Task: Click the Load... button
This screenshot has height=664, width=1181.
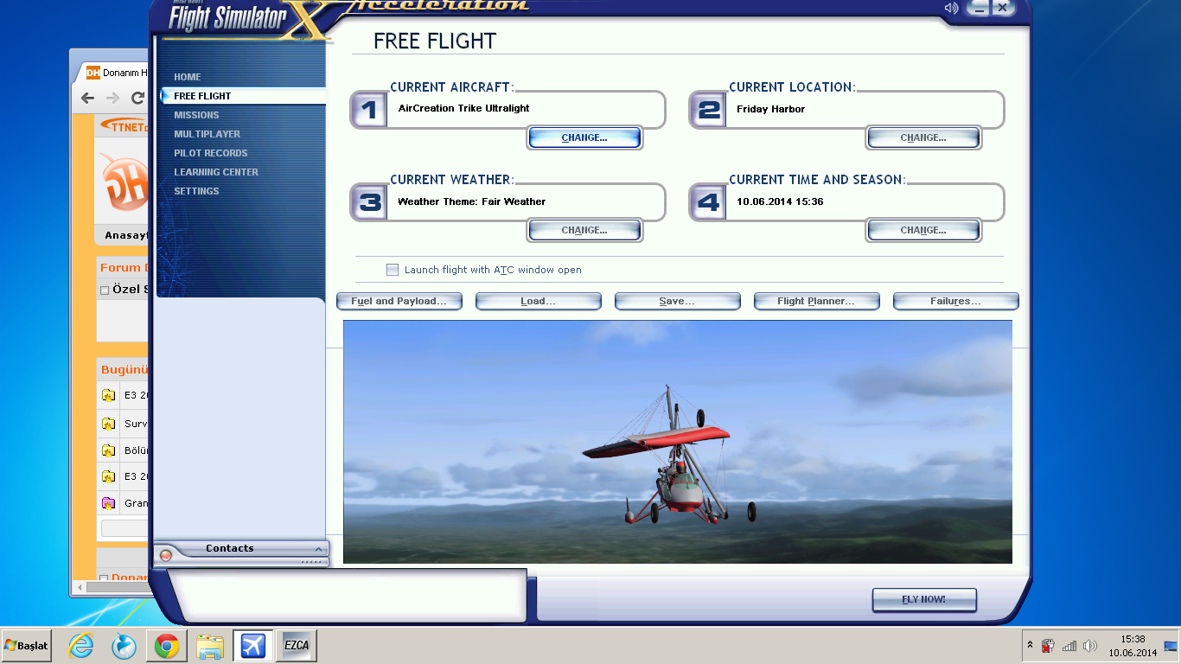Action: [539, 301]
